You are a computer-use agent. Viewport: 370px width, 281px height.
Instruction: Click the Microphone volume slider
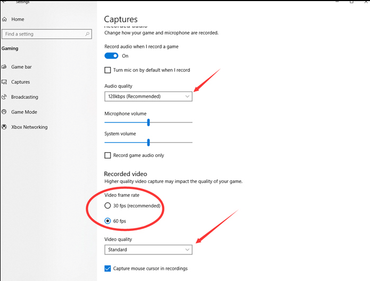[x=148, y=122]
